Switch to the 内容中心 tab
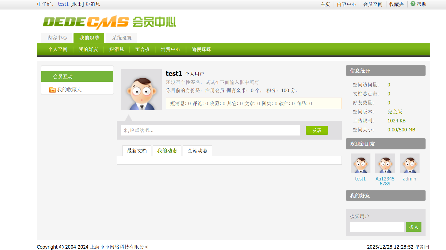Image resolution: width=446 pixels, height=250 pixels. click(x=57, y=38)
